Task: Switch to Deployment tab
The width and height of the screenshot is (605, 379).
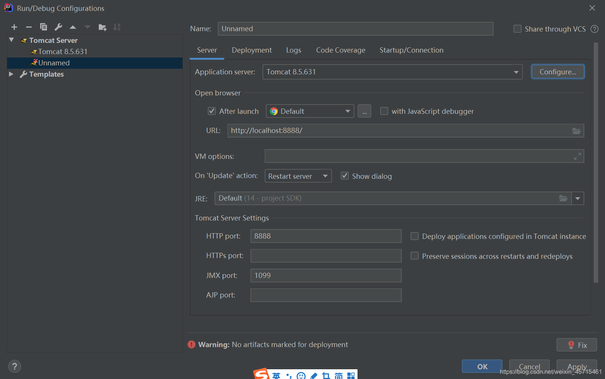Action: click(252, 50)
